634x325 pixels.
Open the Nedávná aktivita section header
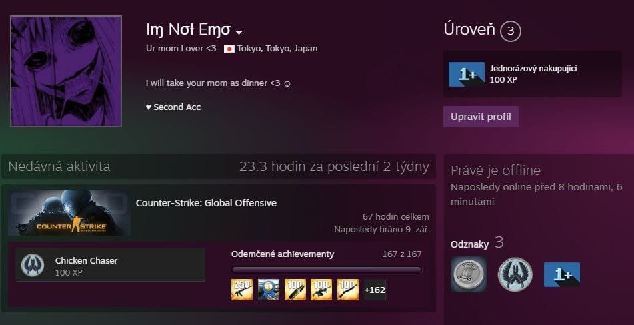point(59,166)
